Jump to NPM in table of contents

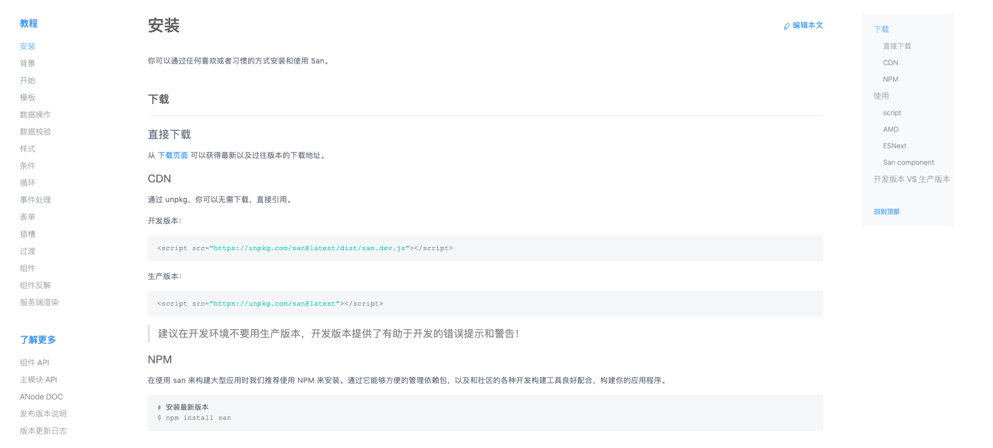[x=891, y=79]
